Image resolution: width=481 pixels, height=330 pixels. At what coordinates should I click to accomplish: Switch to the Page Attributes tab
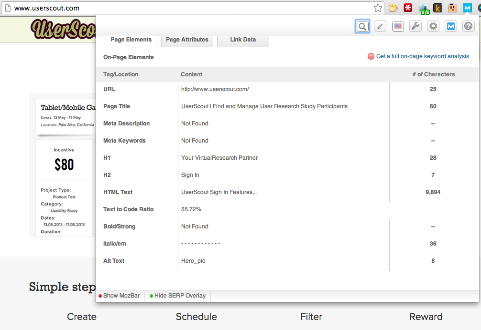pyautogui.click(x=187, y=40)
